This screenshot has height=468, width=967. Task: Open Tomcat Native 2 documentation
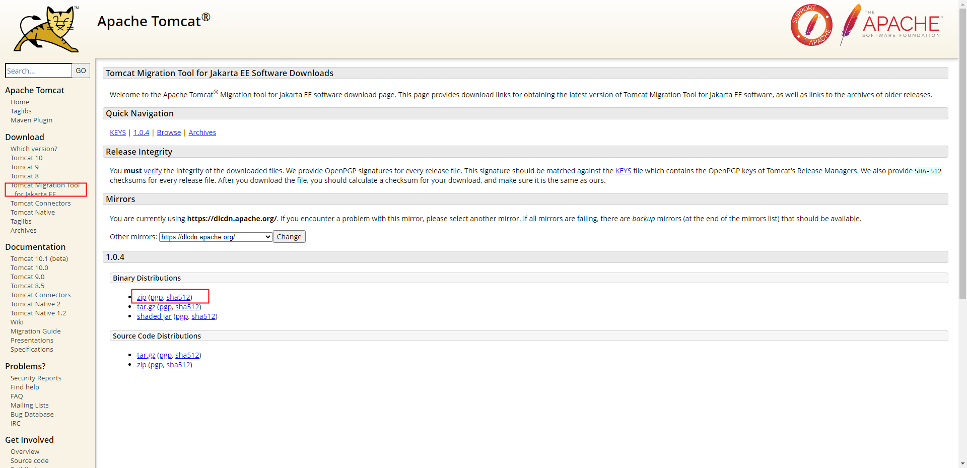36,304
